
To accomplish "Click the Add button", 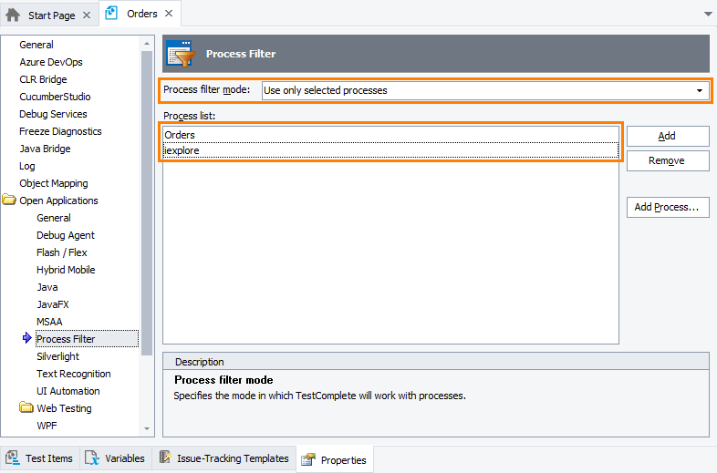I will click(668, 136).
